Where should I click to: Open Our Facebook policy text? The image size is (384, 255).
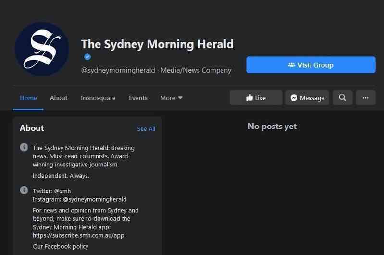point(61,246)
